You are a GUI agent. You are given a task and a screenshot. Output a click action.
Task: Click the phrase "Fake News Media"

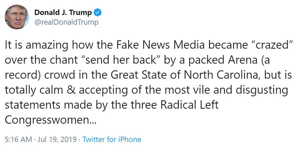click(x=160, y=45)
